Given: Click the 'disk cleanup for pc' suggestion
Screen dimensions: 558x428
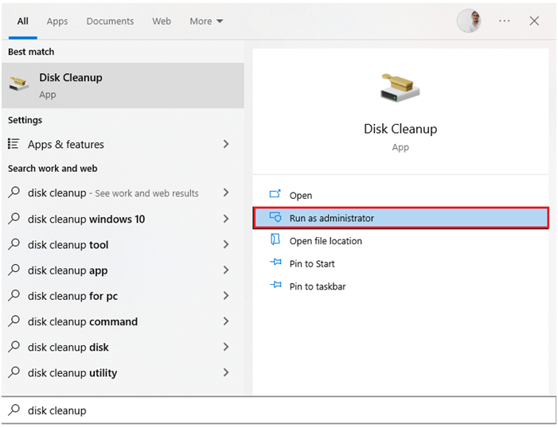Looking at the screenshot, I should (x=123, y=296).
